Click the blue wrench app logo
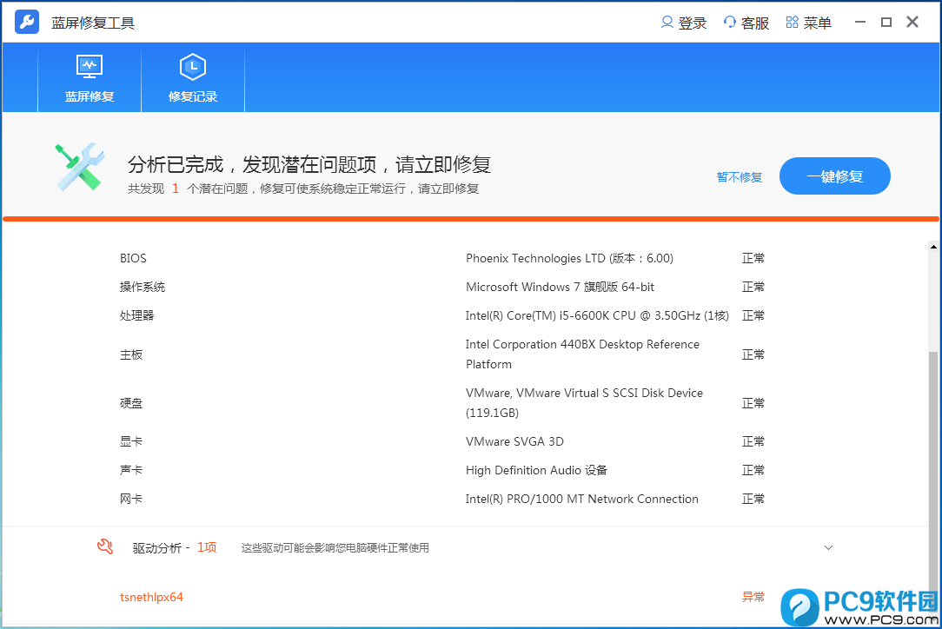The width and height of the screenshot is (942, 629). coord(26,23)
